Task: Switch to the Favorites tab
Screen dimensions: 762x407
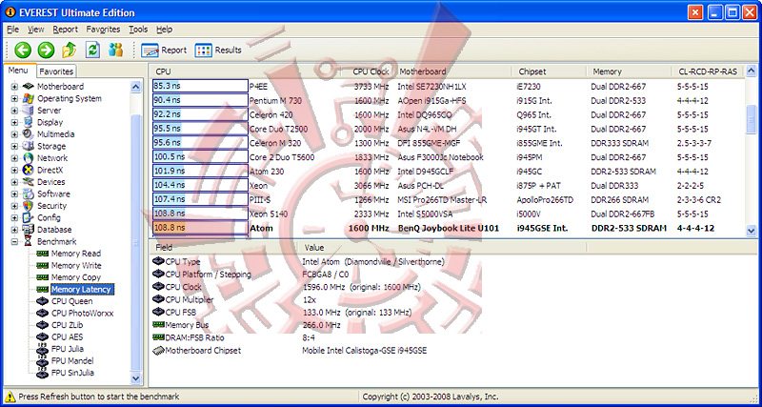Action: pos(56,71)
